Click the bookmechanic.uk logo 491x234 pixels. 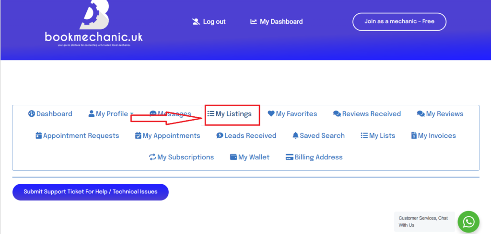coord(94,24)
